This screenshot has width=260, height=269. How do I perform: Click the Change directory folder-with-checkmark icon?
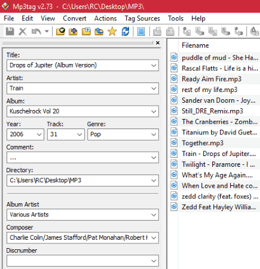(60, 32)
